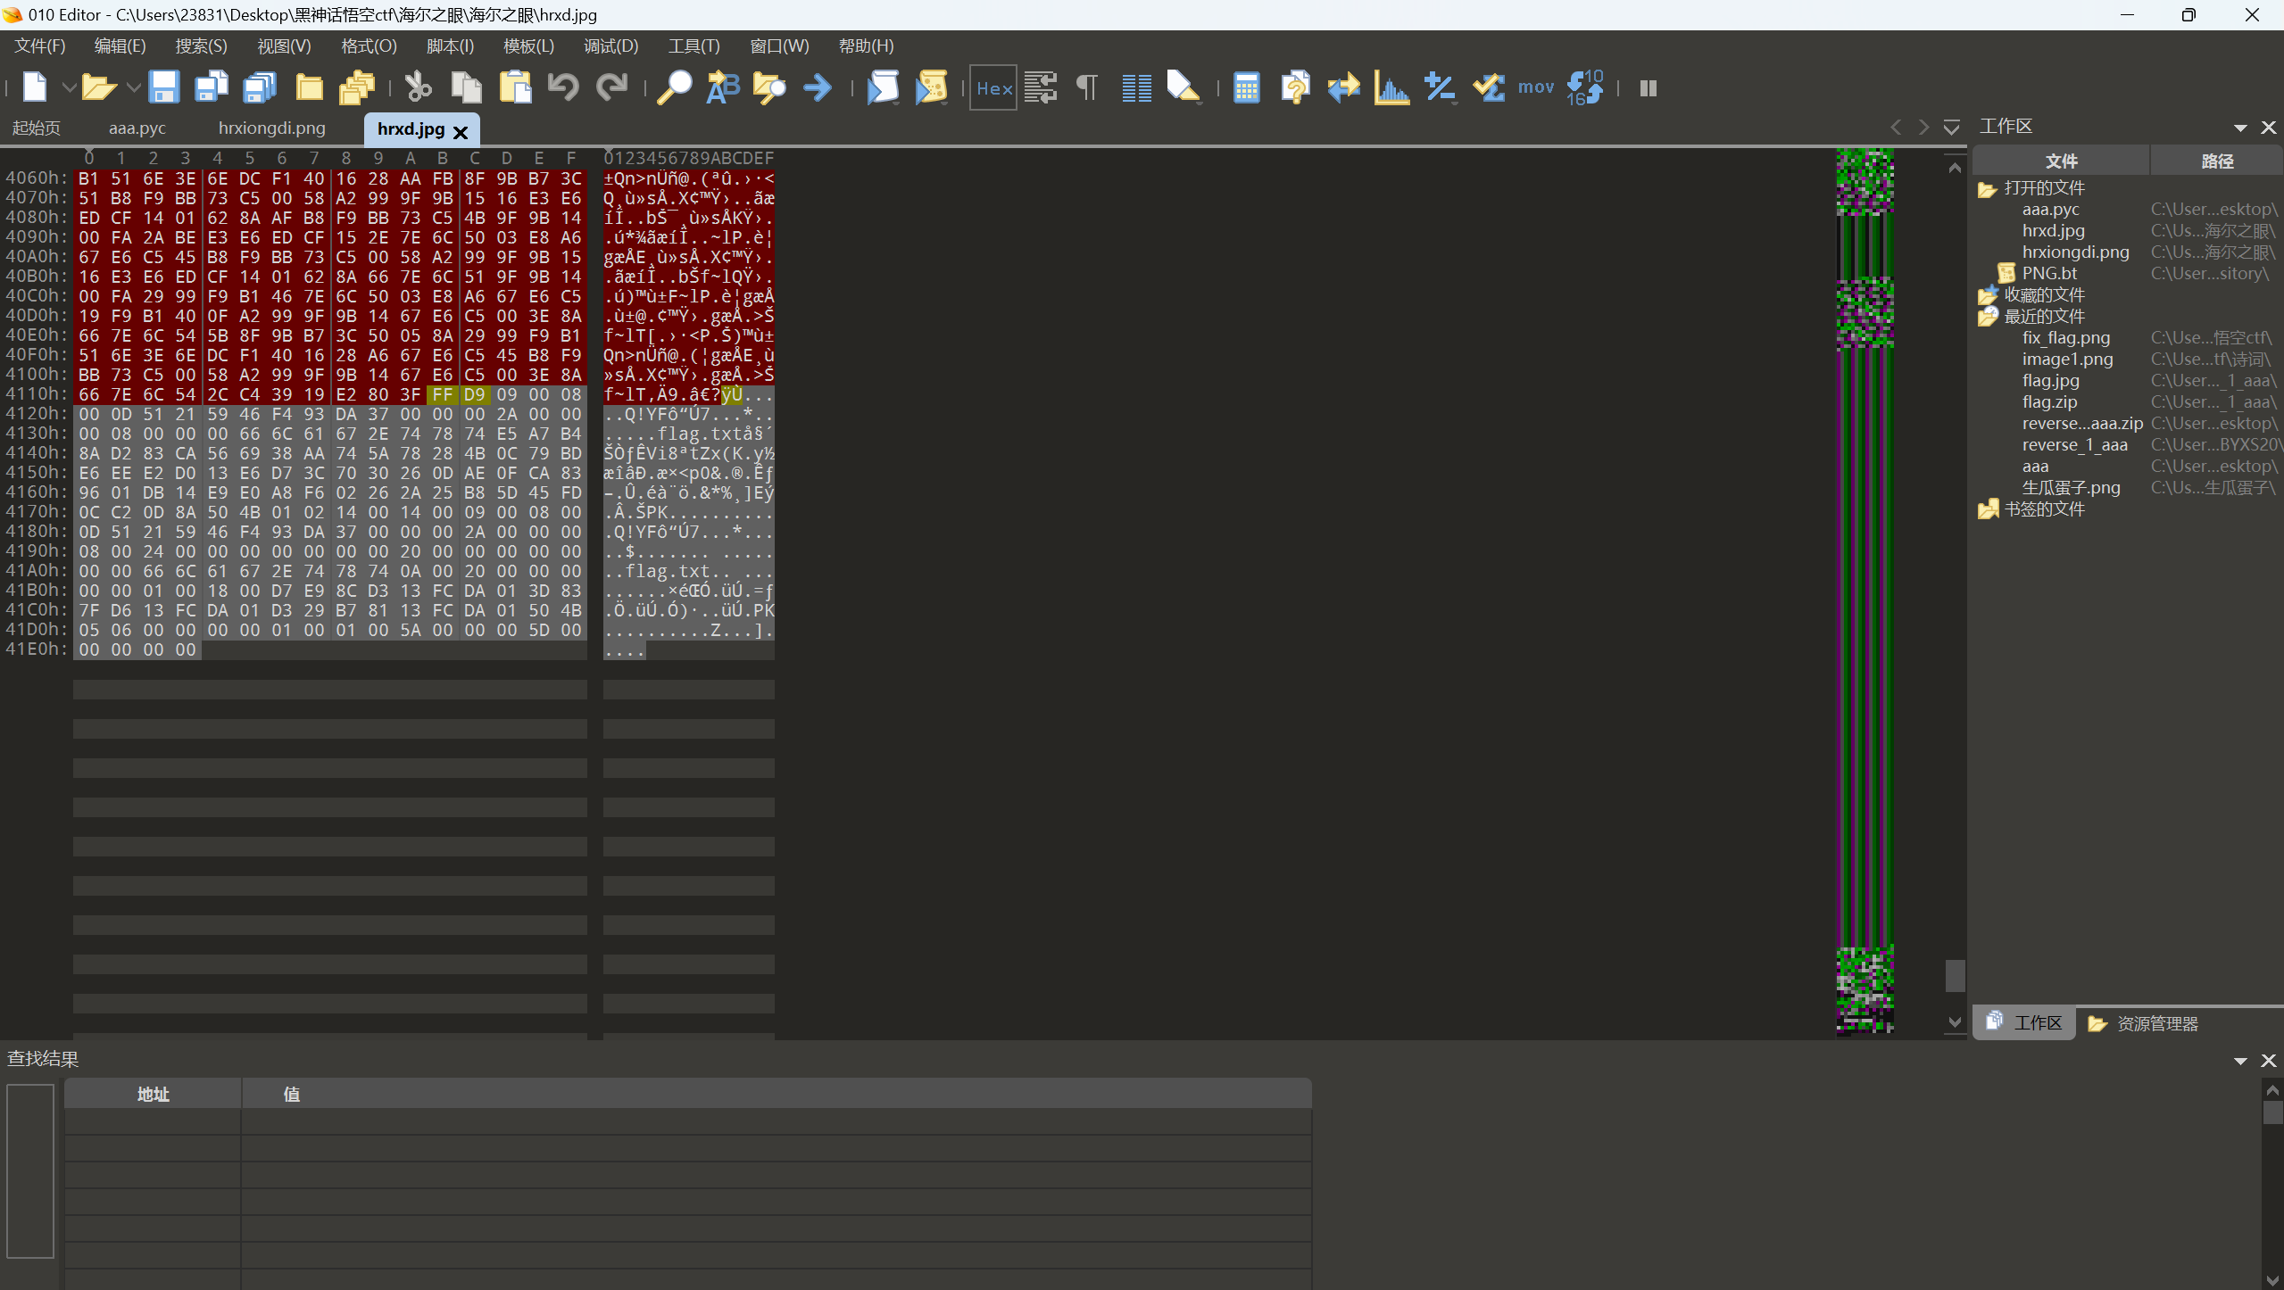Image resolution: width=2284 pixels, height=1290 pixels.
Task: Click the Replace AB icon
Action: click(x=723, y=87)
